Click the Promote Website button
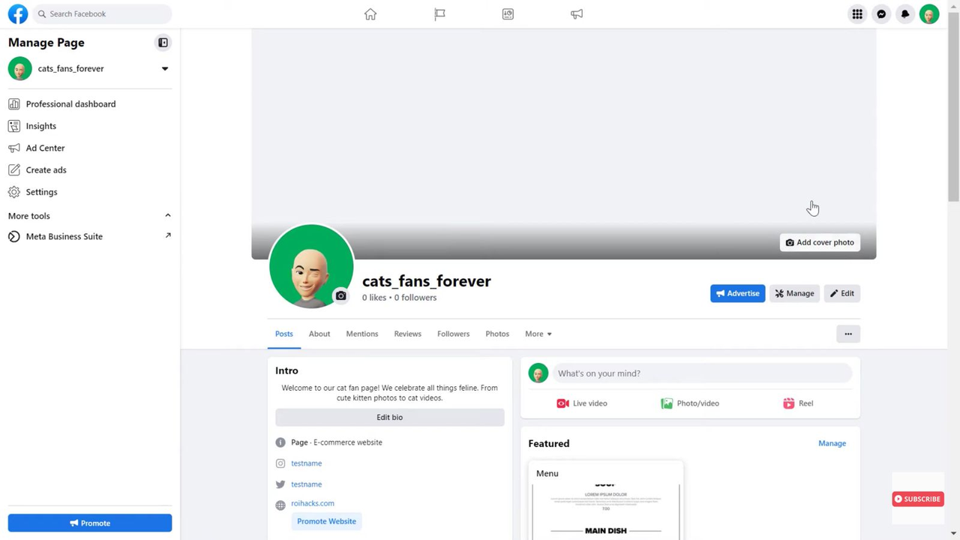Screen dimensions: 960x540 (x=326, y=521)
